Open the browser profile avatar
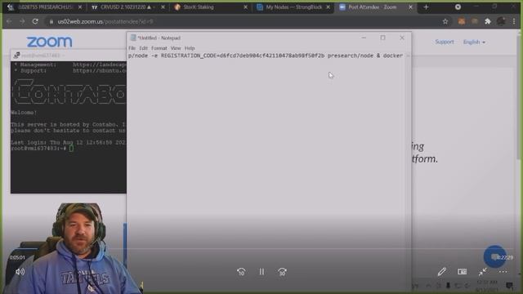Viewport: 523px width, 294px height. coord(501,21)
